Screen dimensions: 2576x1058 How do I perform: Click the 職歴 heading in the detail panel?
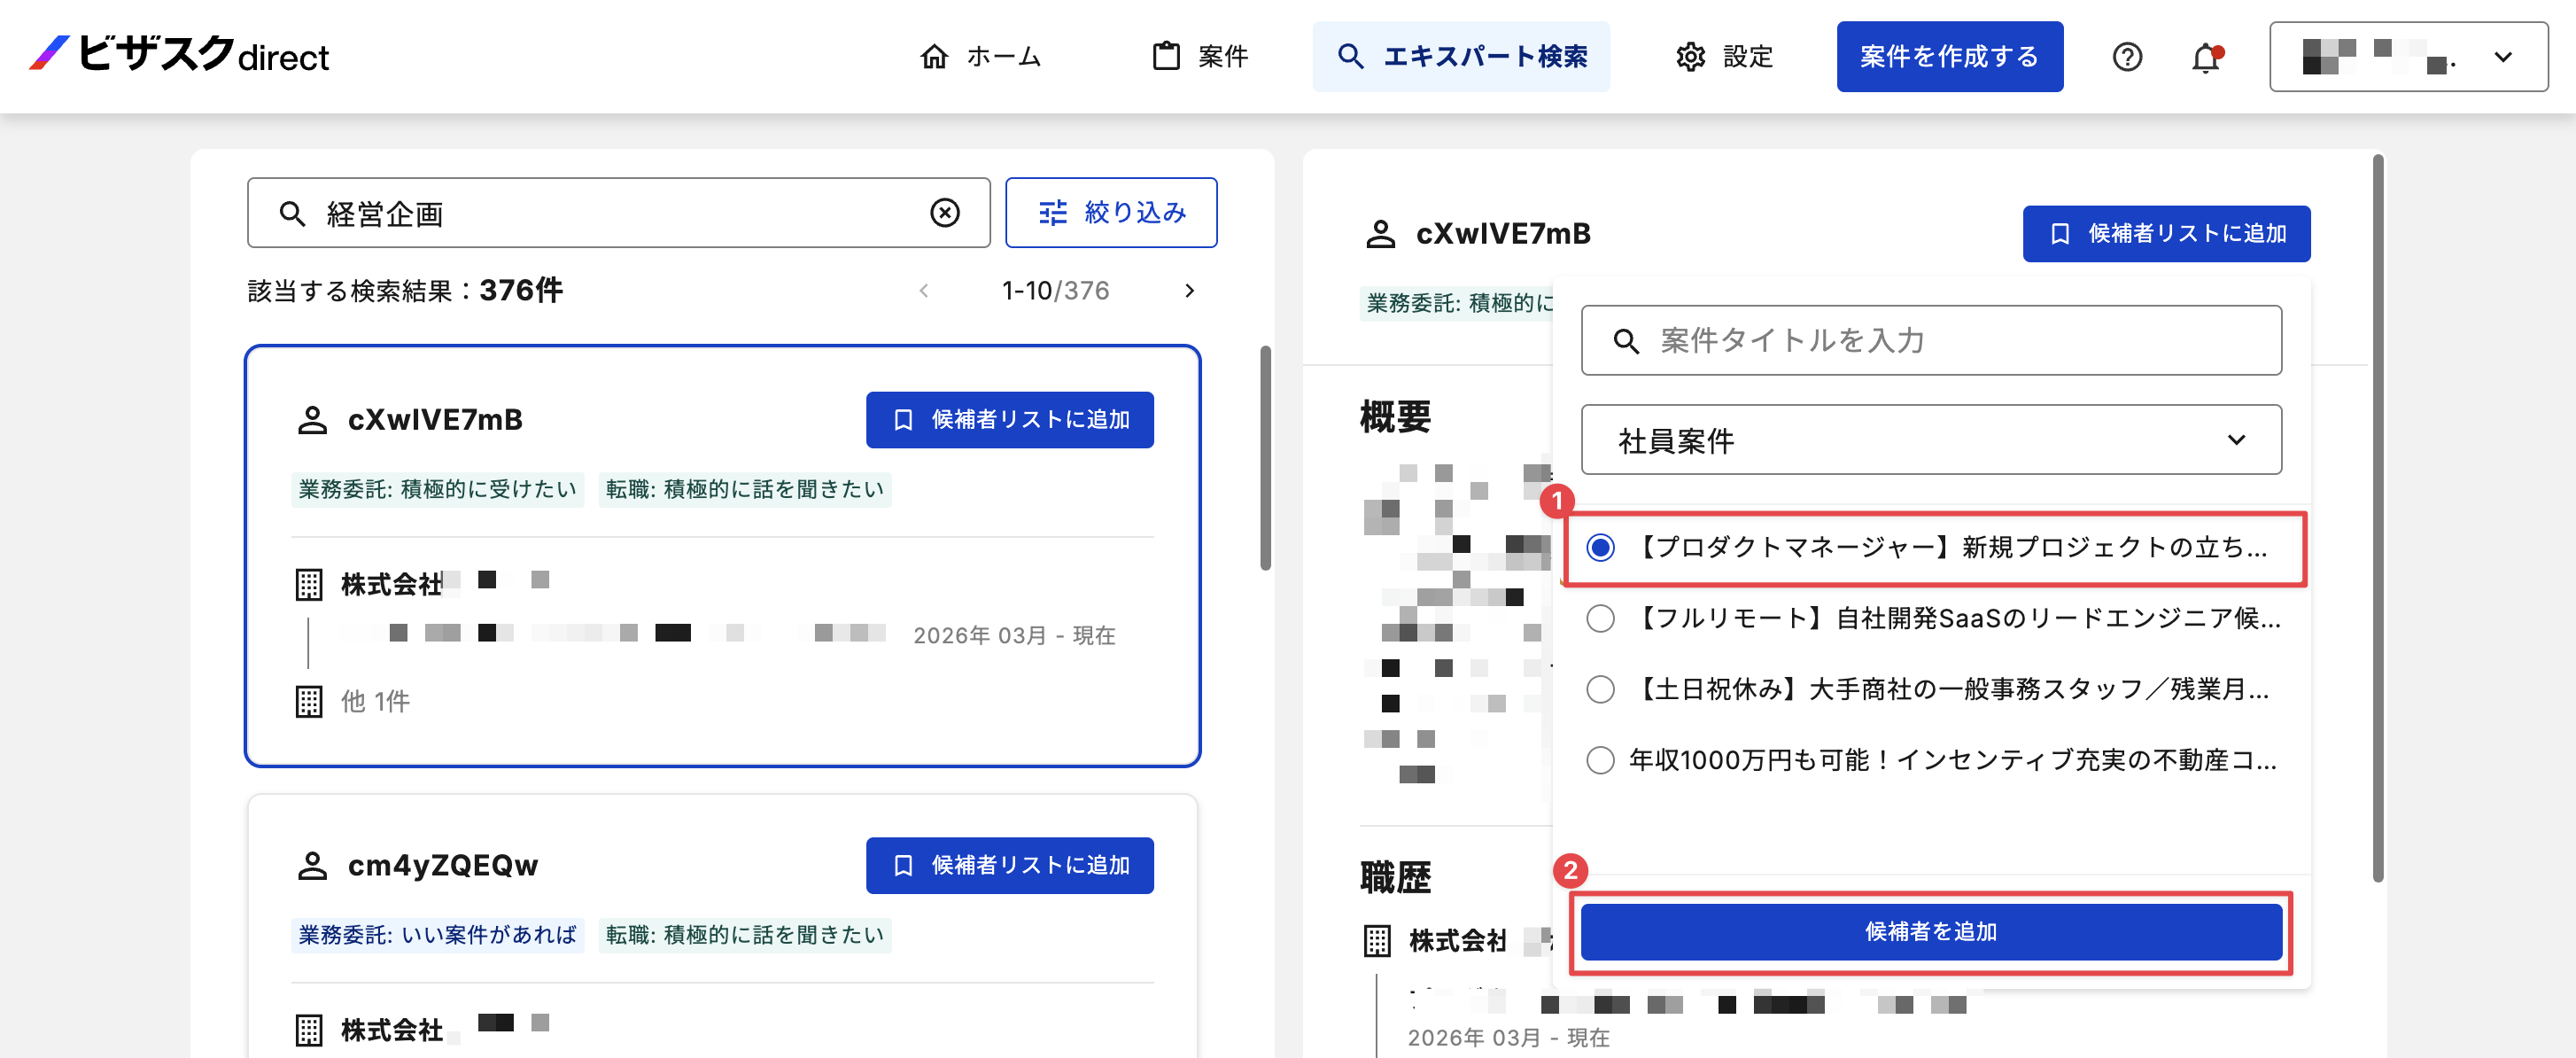[x=1395, y=878]
